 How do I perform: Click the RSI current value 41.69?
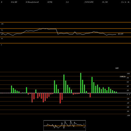[121, 34]
